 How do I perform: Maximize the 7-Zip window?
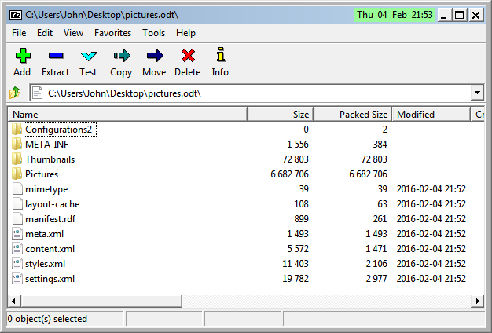pos(459,15)
